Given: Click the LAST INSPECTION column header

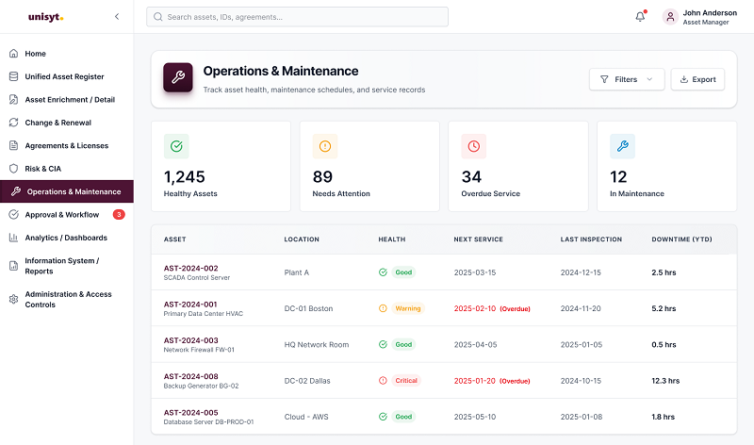Looking at the screenshot, I should pos(591,239).
